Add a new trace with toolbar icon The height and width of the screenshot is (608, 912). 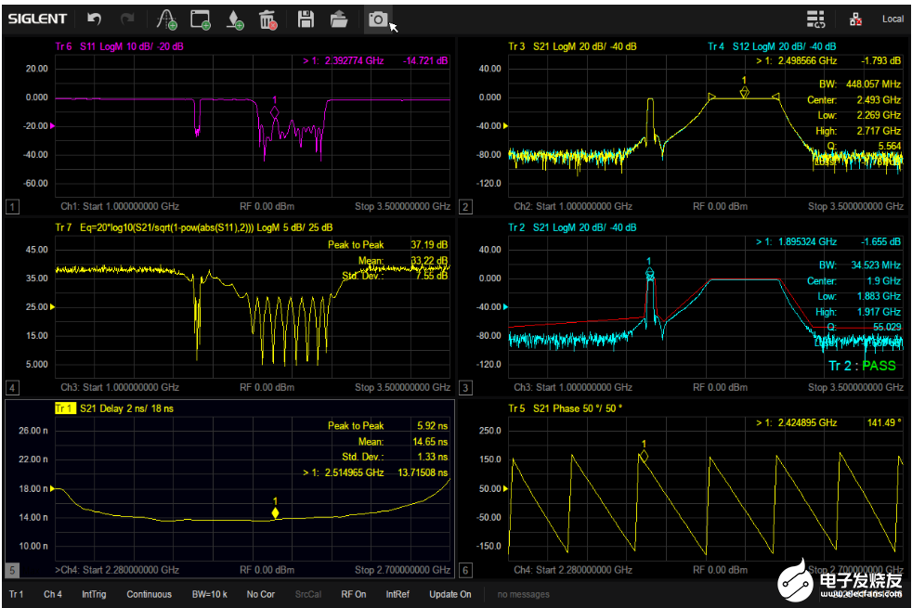coord(167,19)
